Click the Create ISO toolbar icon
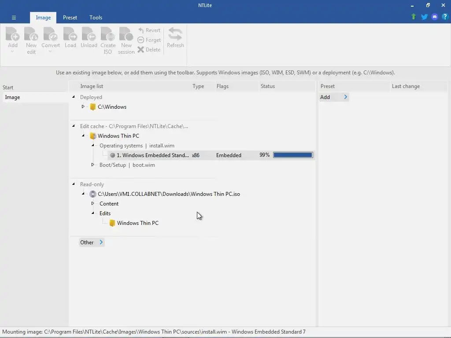The height and width of the screenshot is (338, 451). pos(108,34)
